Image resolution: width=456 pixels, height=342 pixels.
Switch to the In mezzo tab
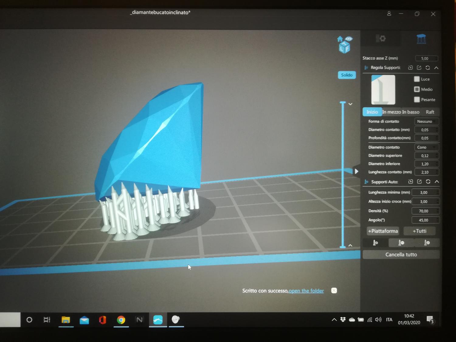pos(392,112)
